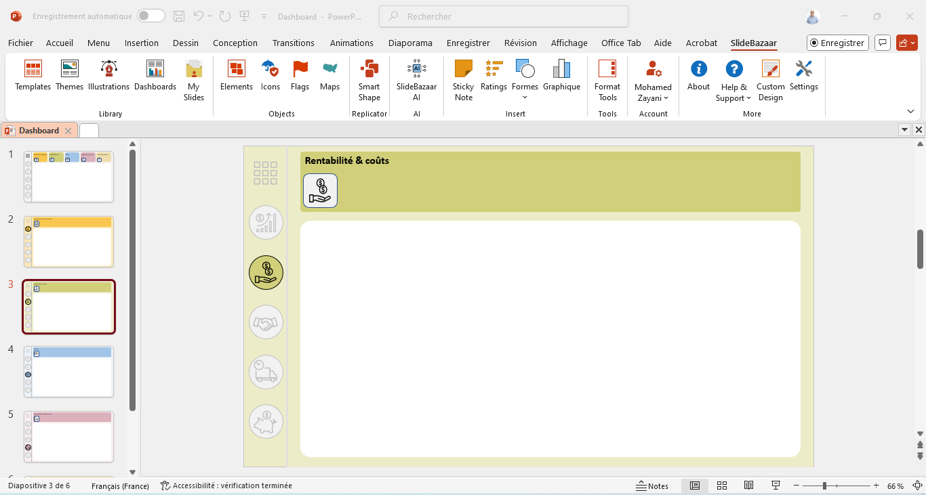Switch to the Transitions ribbon tab
926x495 pixels.
click(x=293, y=43)
